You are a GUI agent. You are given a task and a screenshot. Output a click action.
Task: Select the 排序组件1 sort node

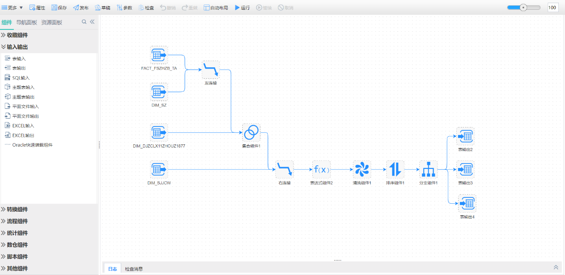pos(395,169)
